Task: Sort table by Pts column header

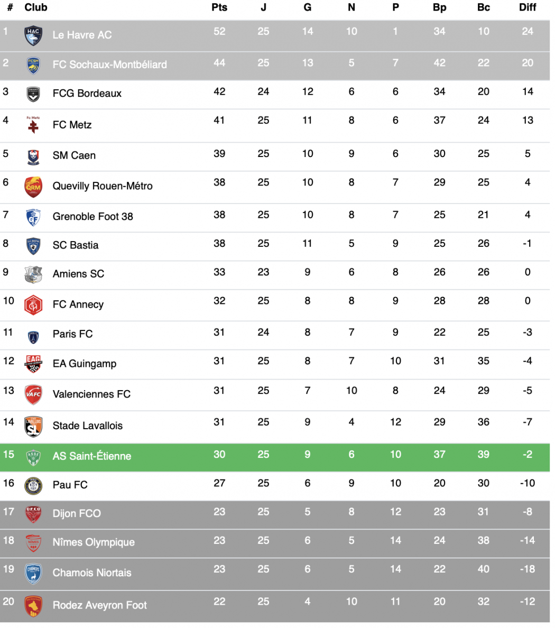Action: coord(219,7)
